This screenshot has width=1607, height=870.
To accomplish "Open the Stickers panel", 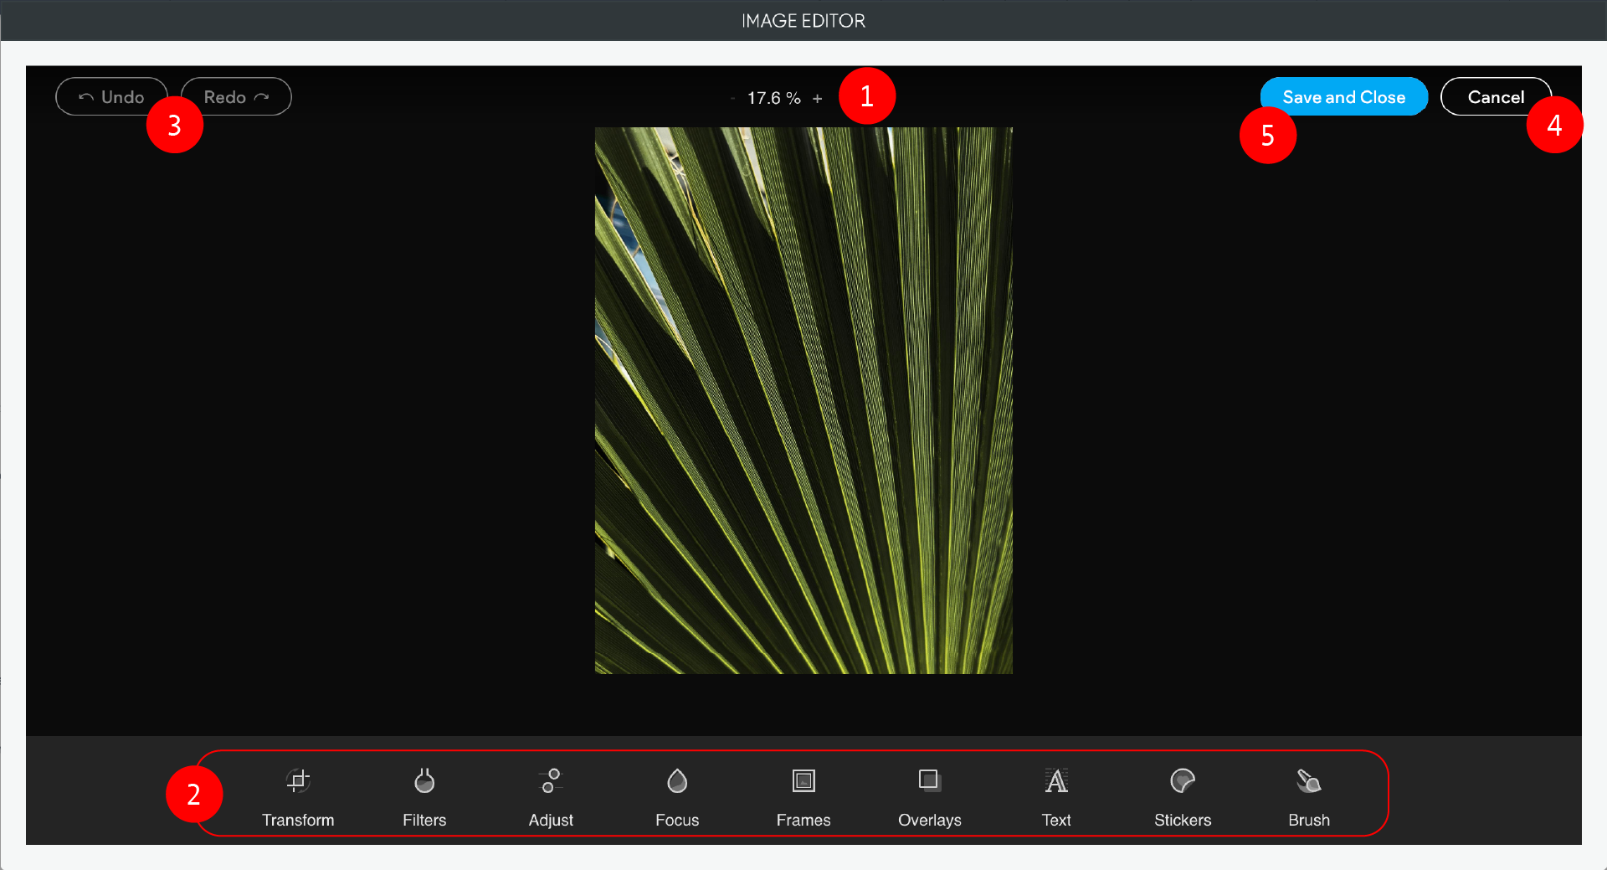I will [1182, 794].
